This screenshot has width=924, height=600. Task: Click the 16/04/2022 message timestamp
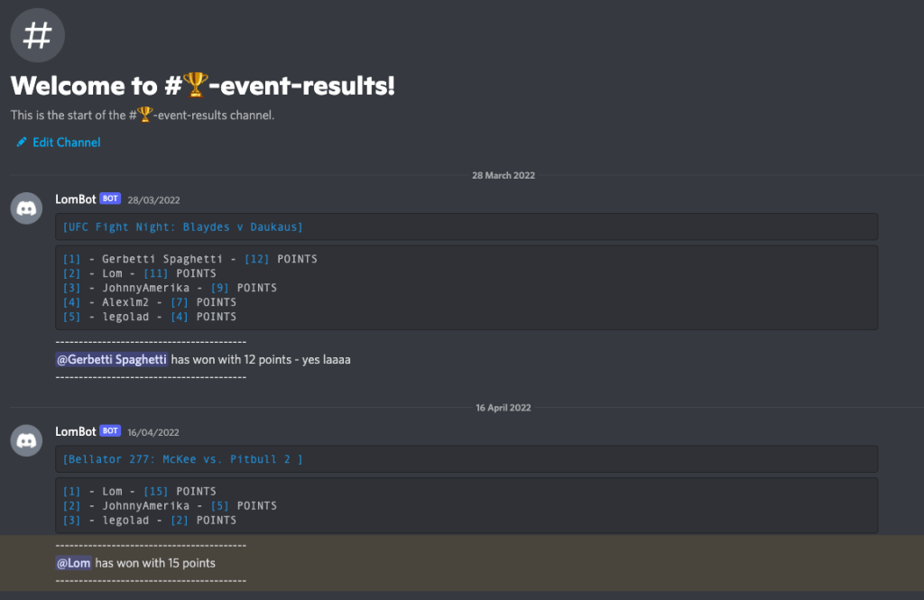(x=153, y=432)
